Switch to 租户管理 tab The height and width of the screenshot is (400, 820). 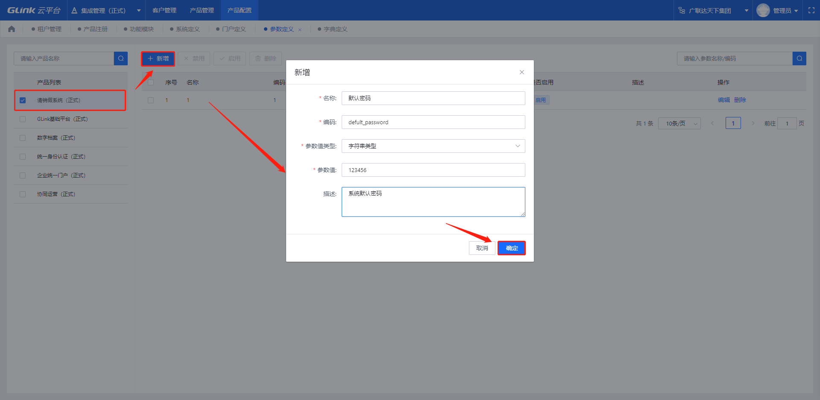click(47, 29)
